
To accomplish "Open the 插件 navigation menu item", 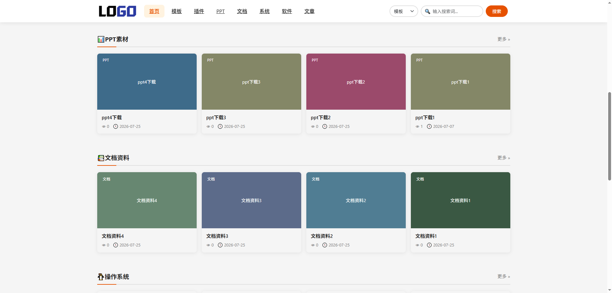I will point(199,11).
